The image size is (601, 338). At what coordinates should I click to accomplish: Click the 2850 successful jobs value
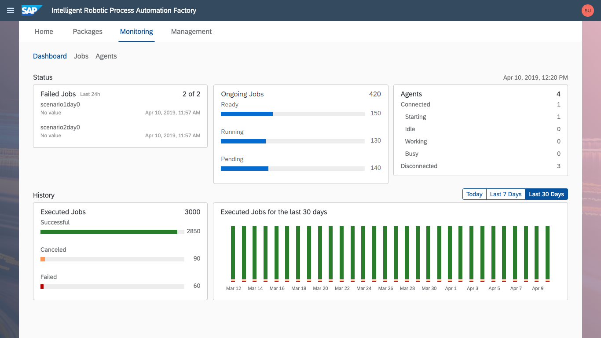click(194, 231)
